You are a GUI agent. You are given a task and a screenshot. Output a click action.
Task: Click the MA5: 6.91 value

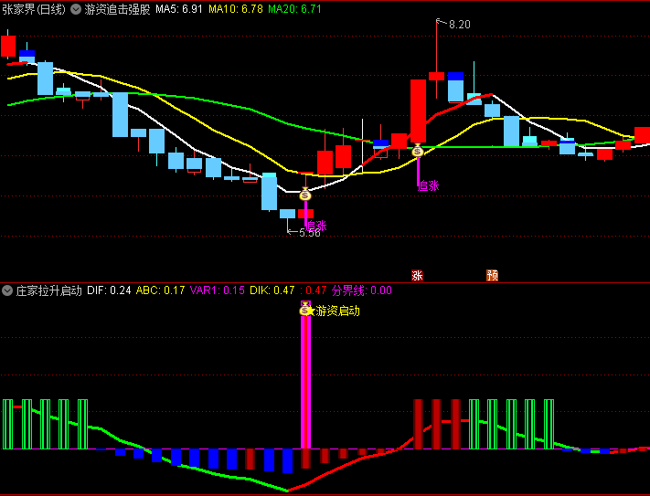(x=179, y=9)
